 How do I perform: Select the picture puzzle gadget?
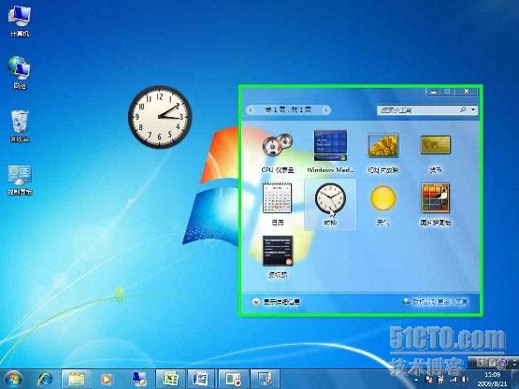tap(435, 204)
